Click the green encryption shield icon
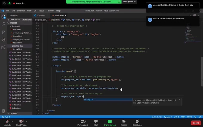 [x=10, y=3]
